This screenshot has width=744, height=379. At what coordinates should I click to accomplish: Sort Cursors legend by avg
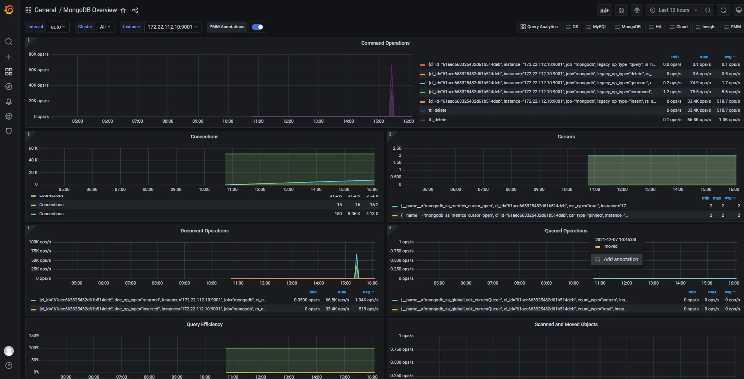(x=729, y=198)
